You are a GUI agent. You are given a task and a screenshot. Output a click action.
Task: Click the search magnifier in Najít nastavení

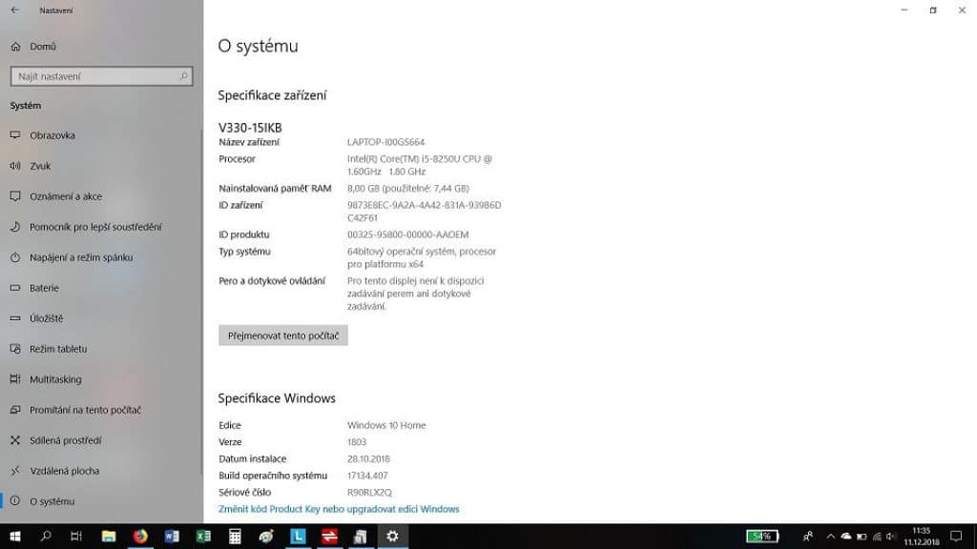(183, 76)
